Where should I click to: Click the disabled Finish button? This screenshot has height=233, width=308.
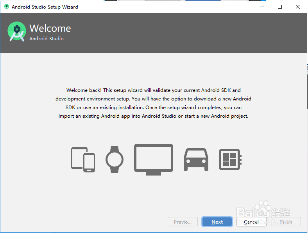(286, 222)
